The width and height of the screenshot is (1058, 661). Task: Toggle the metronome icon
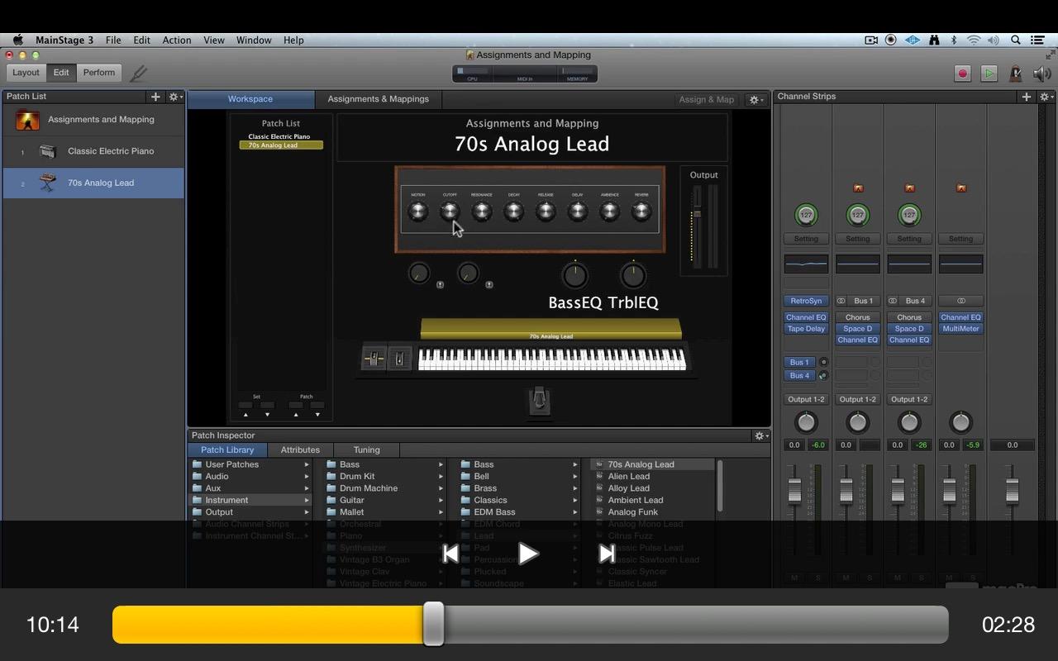click(x=1016, y=74)
